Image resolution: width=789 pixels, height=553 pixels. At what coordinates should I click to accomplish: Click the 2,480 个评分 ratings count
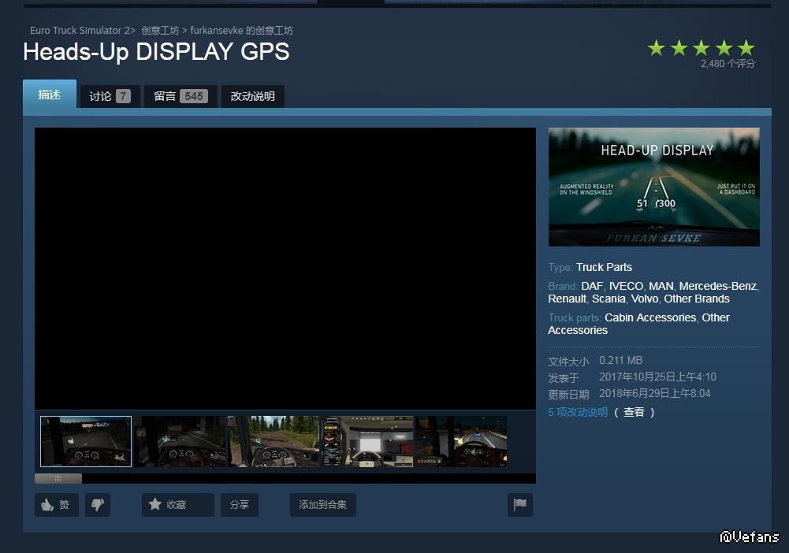(x=728, y=64)
